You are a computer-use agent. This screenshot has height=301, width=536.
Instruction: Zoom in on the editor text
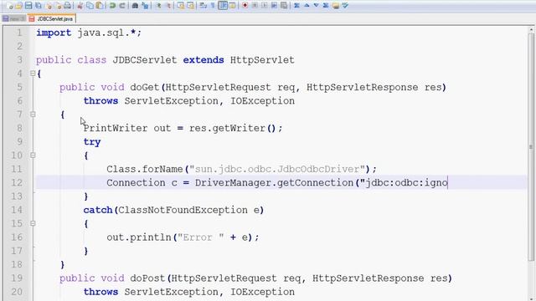pyautogui.click(x=158, y=6)
